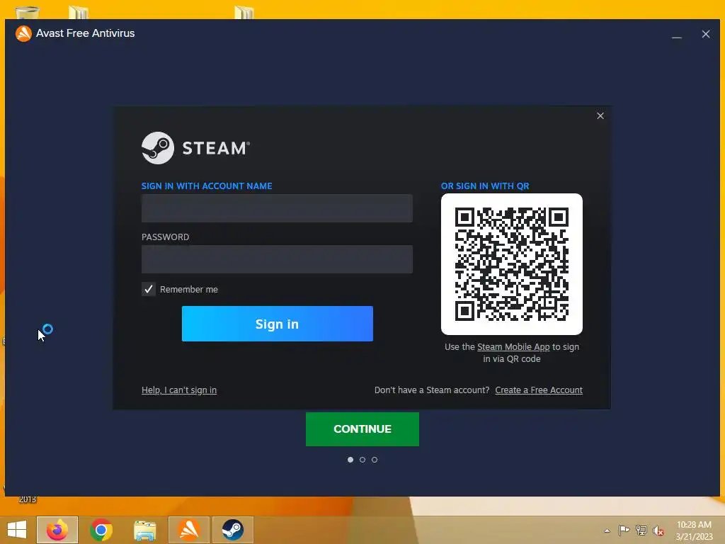Click the 'PASSWORD' label
The width and height of the screenshot is (725, 544).
pos(165,237)
